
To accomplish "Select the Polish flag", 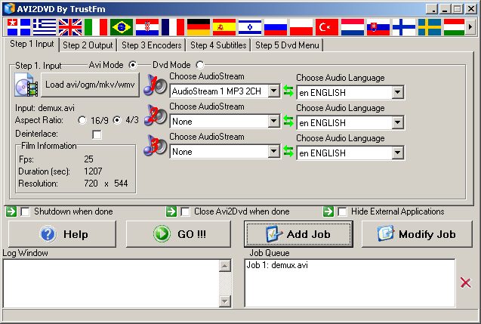I will coord(301,27).
